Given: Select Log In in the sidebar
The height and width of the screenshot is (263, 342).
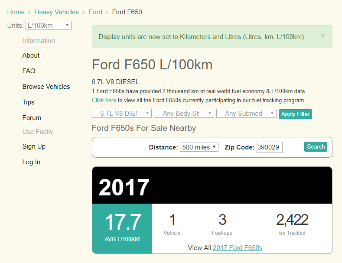Looking at the screenshot, I should tap(31, 162).
